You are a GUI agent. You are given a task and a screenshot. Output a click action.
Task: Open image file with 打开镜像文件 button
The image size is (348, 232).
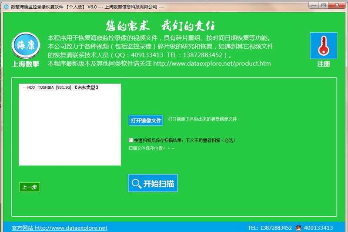(x=146, y=120)
